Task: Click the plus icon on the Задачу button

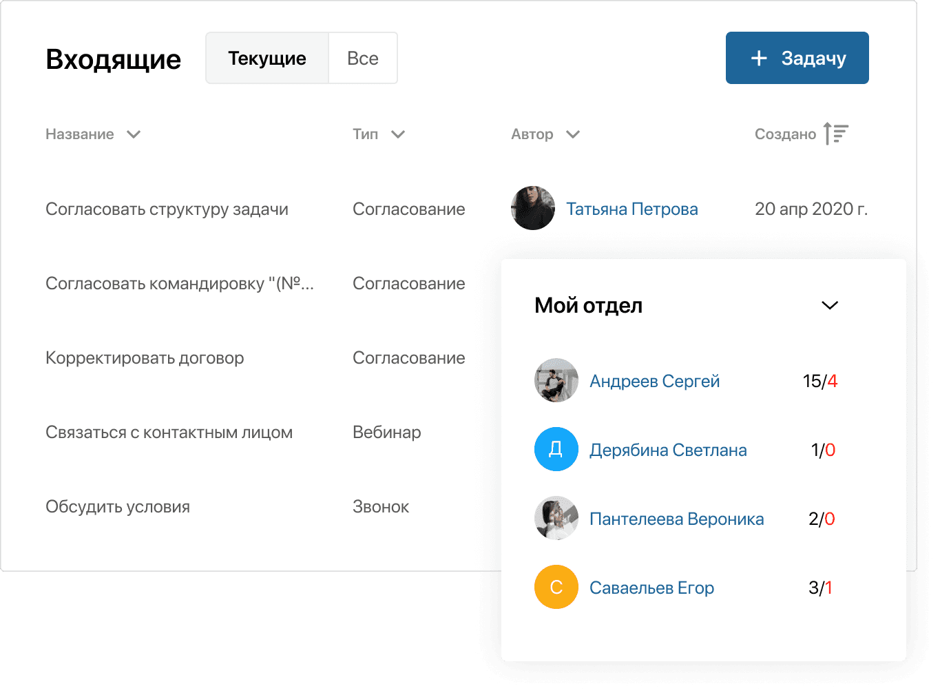Action: pyautogui.click(x=760, y=58)
